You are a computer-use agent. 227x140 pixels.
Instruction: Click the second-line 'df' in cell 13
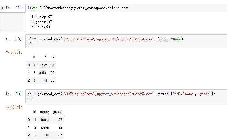tap(30, 44)
